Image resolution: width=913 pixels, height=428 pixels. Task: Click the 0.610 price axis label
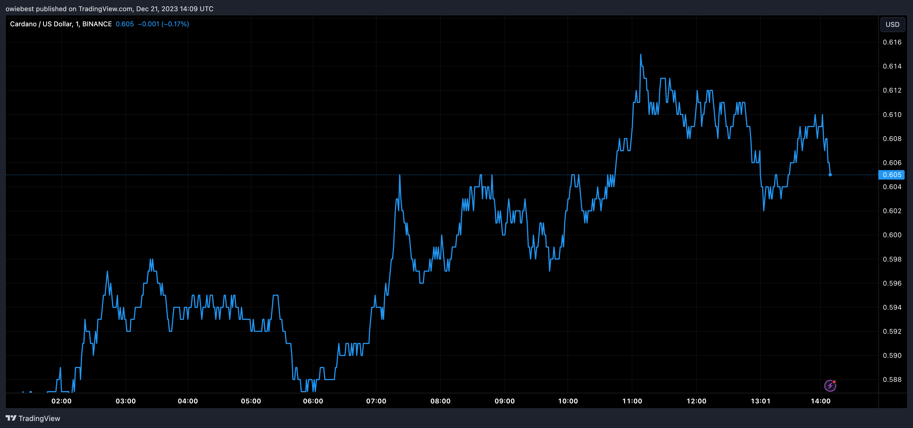point(892,114)
